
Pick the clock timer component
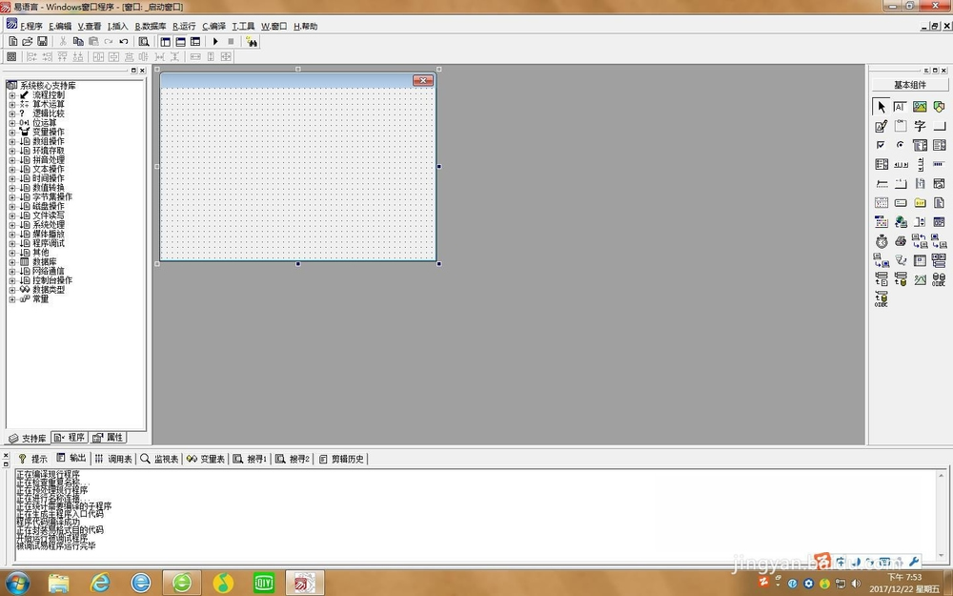click(x=882, y=241)
